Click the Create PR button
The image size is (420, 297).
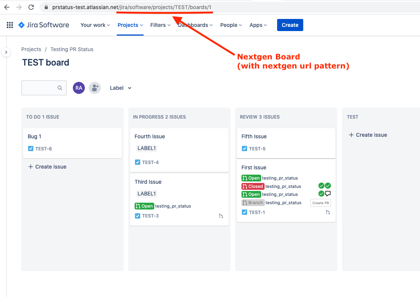321,203
